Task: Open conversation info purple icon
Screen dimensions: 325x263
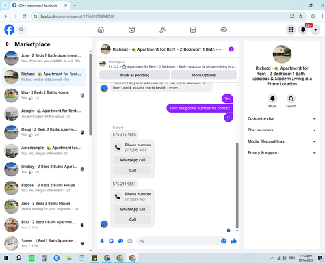Action: click(231, 49)
